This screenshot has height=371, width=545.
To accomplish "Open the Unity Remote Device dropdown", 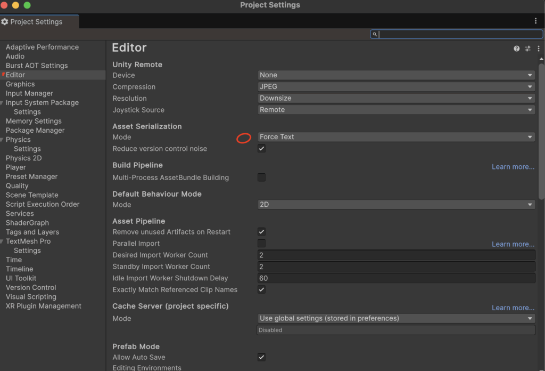I will 396,75.
